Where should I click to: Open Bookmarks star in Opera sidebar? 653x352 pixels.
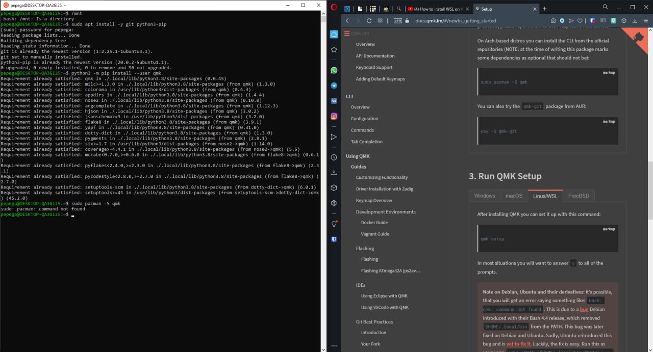(x=334, y=49)
